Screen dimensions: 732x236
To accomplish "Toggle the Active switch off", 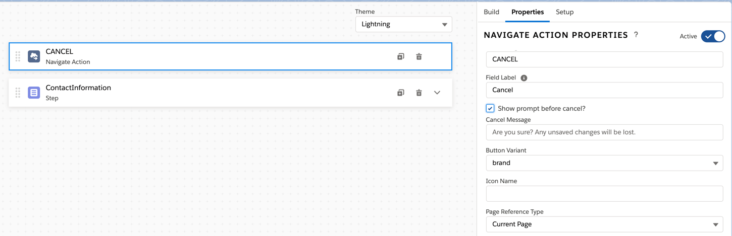I will (x=713, y=36).
